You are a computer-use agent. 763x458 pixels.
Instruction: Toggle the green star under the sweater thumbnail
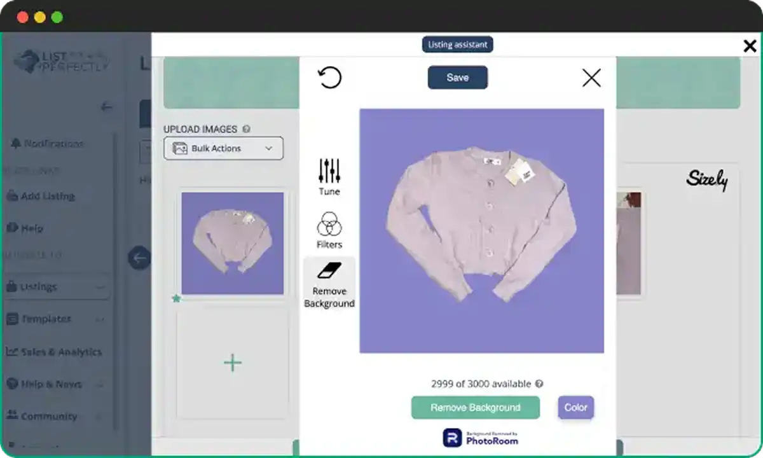(177, 297)
